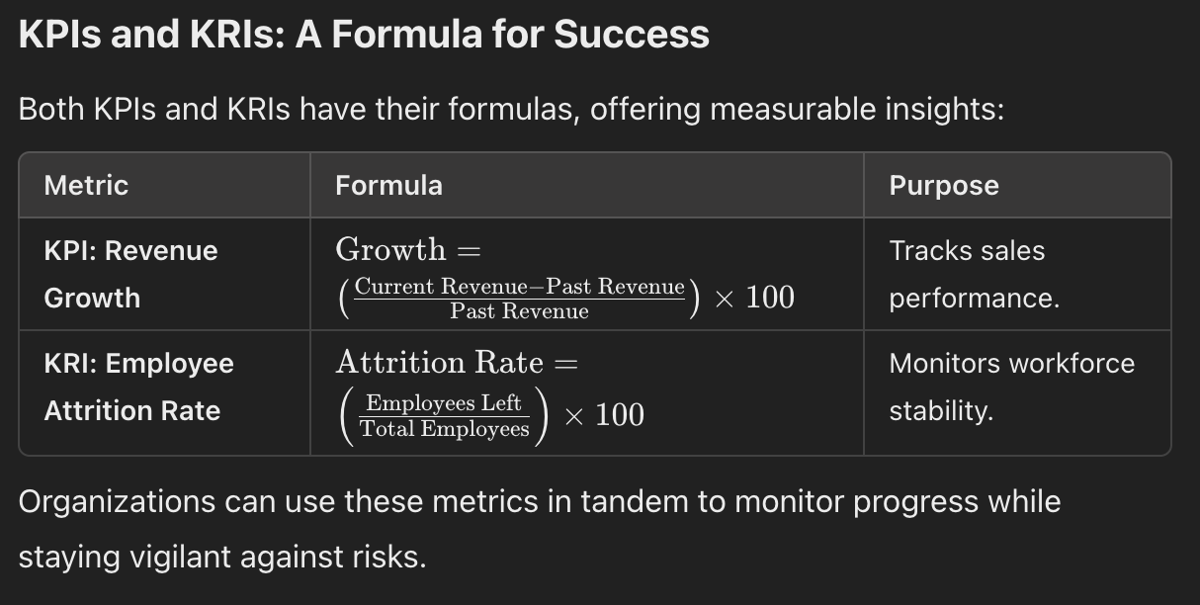Click the "Tracks sales performance." purpose cell

[x=974, y=274]
